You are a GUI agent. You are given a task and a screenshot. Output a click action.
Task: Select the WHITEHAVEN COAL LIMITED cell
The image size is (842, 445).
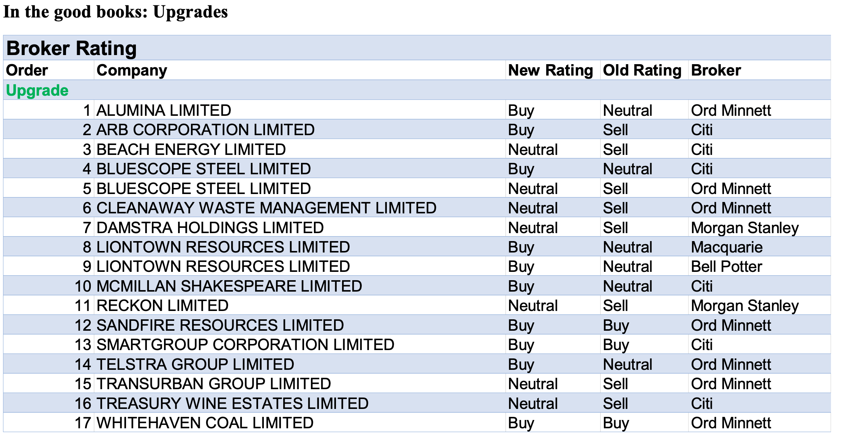(205, 423)
